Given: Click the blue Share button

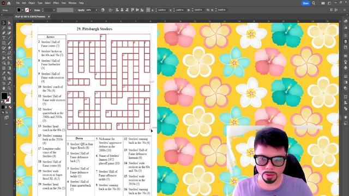Looking at the screenshot, I should 305,3.
